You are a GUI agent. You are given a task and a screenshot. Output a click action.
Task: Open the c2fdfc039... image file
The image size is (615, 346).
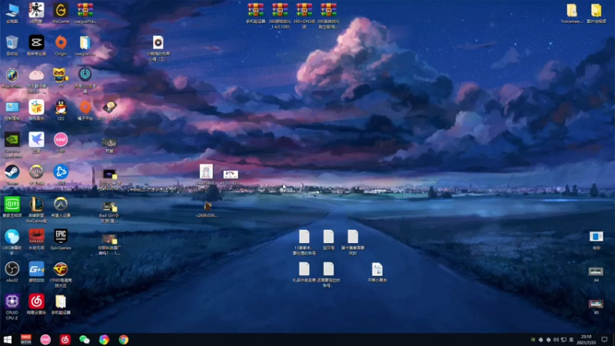(x=207, y=208)
